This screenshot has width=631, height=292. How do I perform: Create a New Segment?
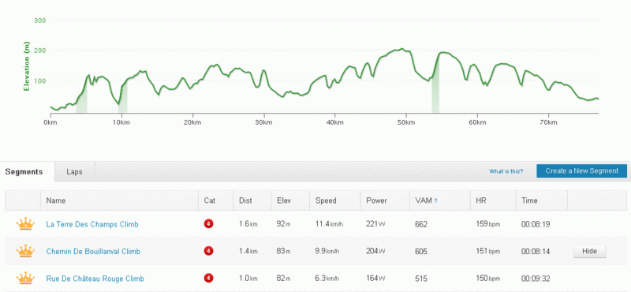tap(581, 170)
